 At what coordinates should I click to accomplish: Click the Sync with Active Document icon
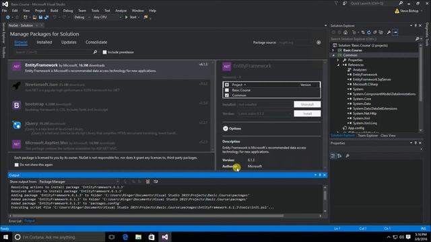(x=363, y=32)
